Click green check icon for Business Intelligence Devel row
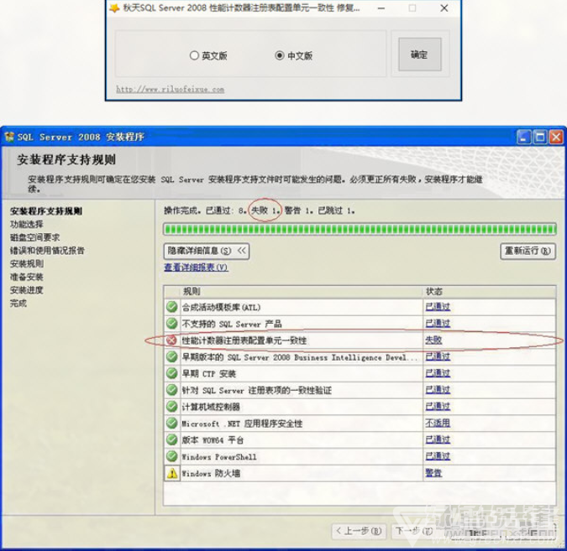Viewport: 567px width, 551px height. (171, 356)
